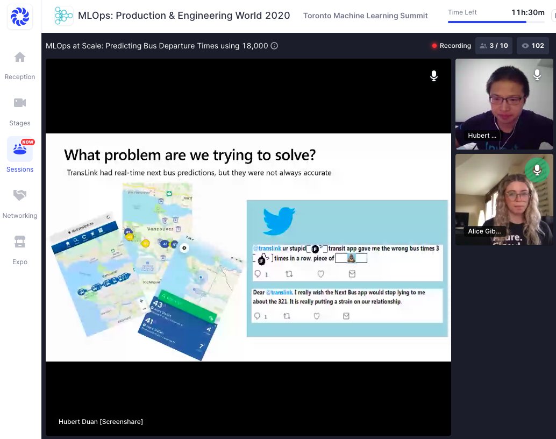This screenshot has width=556, height=439.
Task: Click the NOW badge on Sessions icon
Action: coord(27,142)
